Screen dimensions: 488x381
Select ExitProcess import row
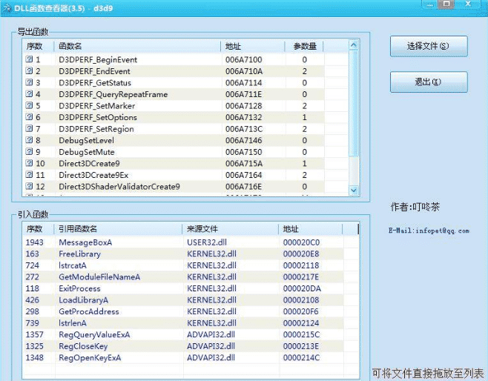pyautogui.click(x=184, y=288)
